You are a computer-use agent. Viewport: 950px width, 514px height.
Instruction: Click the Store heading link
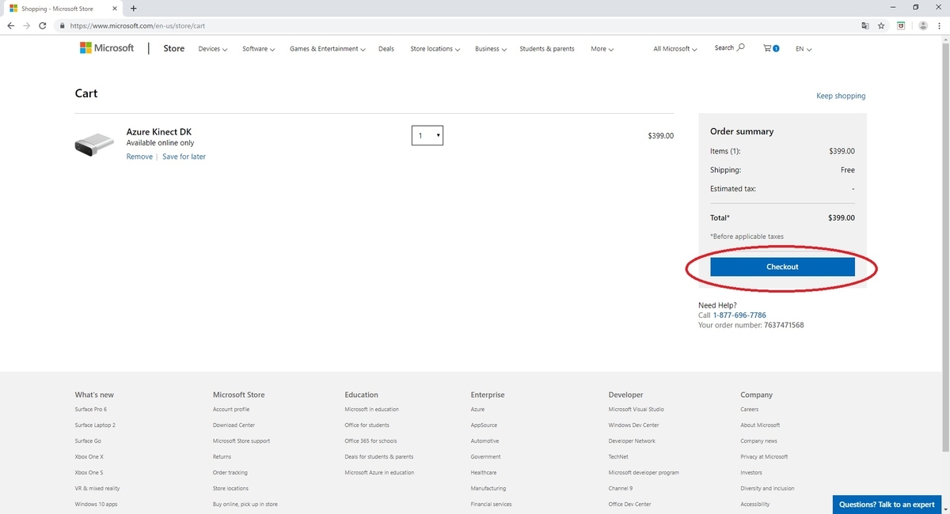click(174, 48)
